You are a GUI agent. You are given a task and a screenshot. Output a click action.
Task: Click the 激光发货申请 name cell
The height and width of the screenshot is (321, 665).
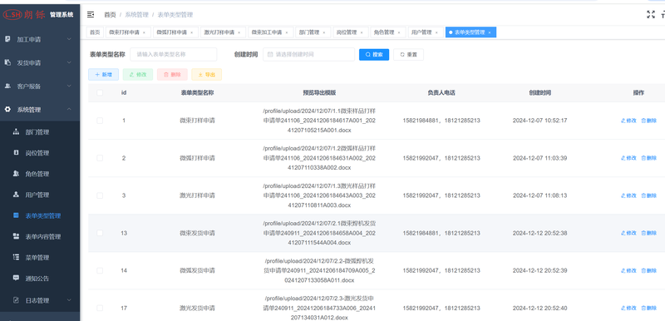197,308
